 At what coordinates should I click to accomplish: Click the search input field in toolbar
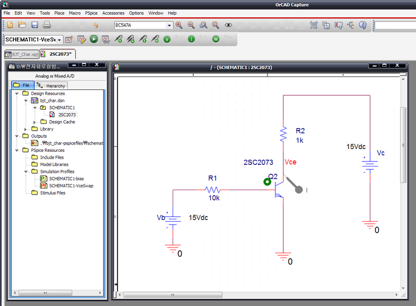tap(395, 25)
